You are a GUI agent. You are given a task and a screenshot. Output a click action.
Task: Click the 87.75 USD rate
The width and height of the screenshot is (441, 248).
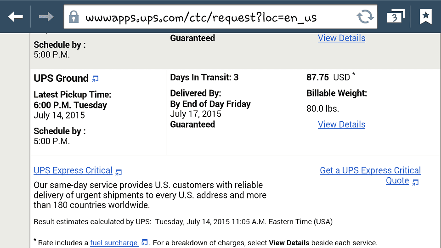(x=328, y=77)
